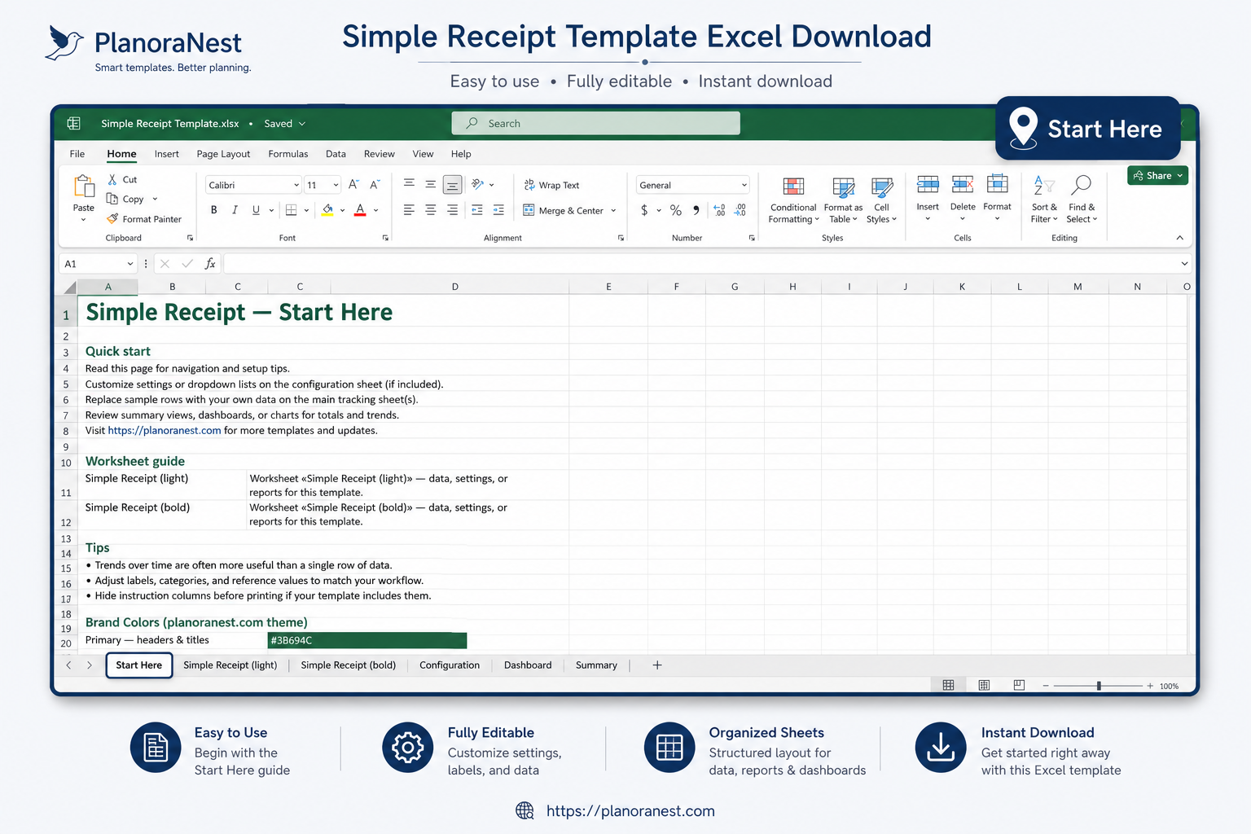Click the Insert cells icon
This screenshot has width=1251, height=834.
point(928,184)
